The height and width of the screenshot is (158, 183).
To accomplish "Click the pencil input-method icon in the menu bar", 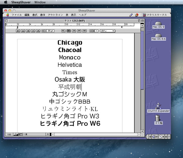I will click(x=131, y=15).
